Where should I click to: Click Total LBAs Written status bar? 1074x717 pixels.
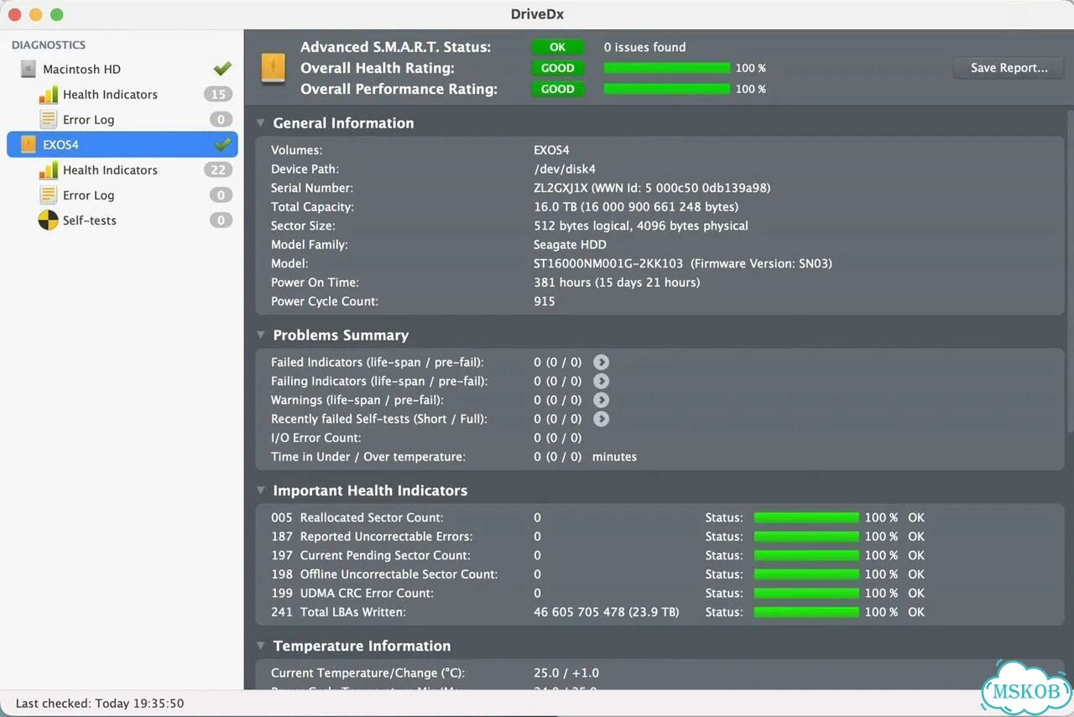806,612
